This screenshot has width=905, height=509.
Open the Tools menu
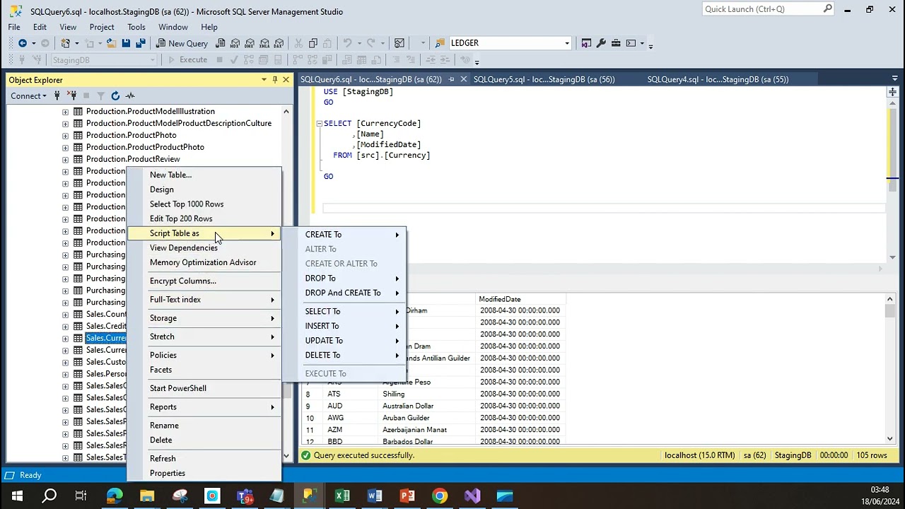click(x=136, y=27)
